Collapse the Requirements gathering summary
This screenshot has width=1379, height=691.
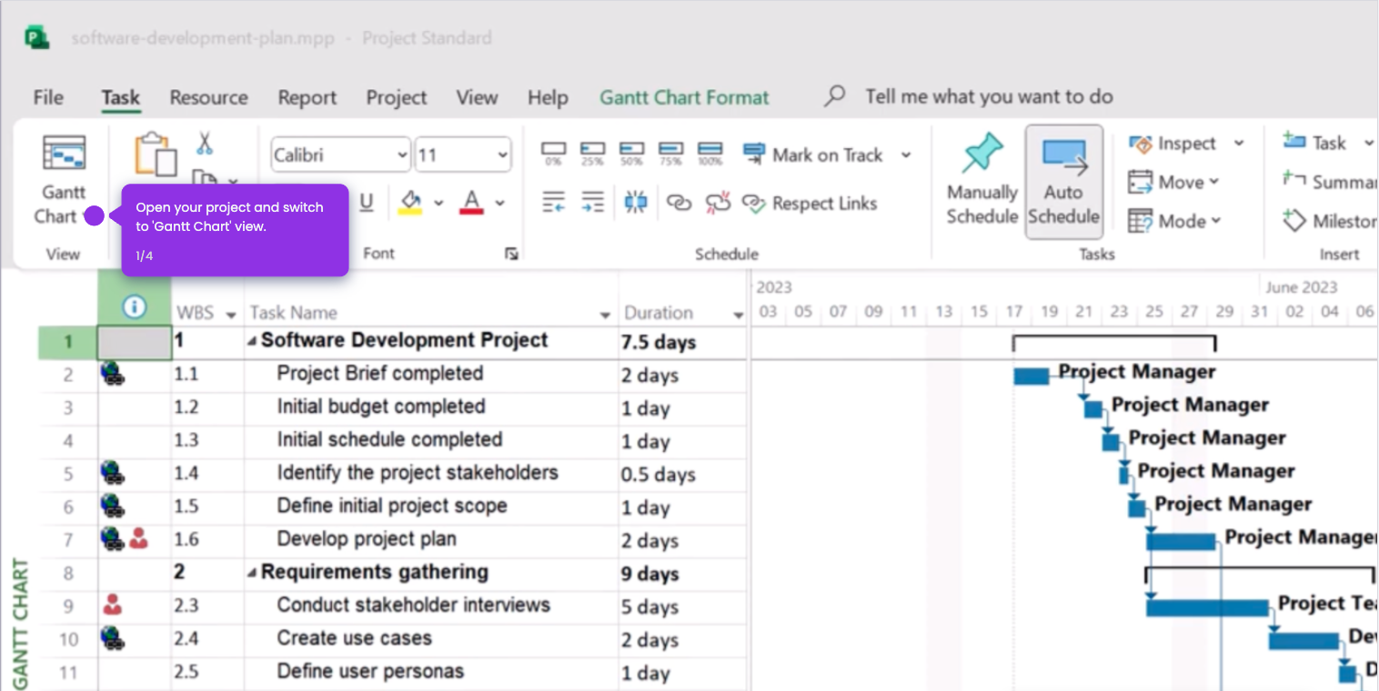252,574
